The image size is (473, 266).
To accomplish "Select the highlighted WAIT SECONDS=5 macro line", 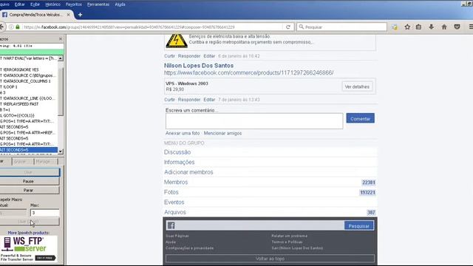I will tap(29, 150).
